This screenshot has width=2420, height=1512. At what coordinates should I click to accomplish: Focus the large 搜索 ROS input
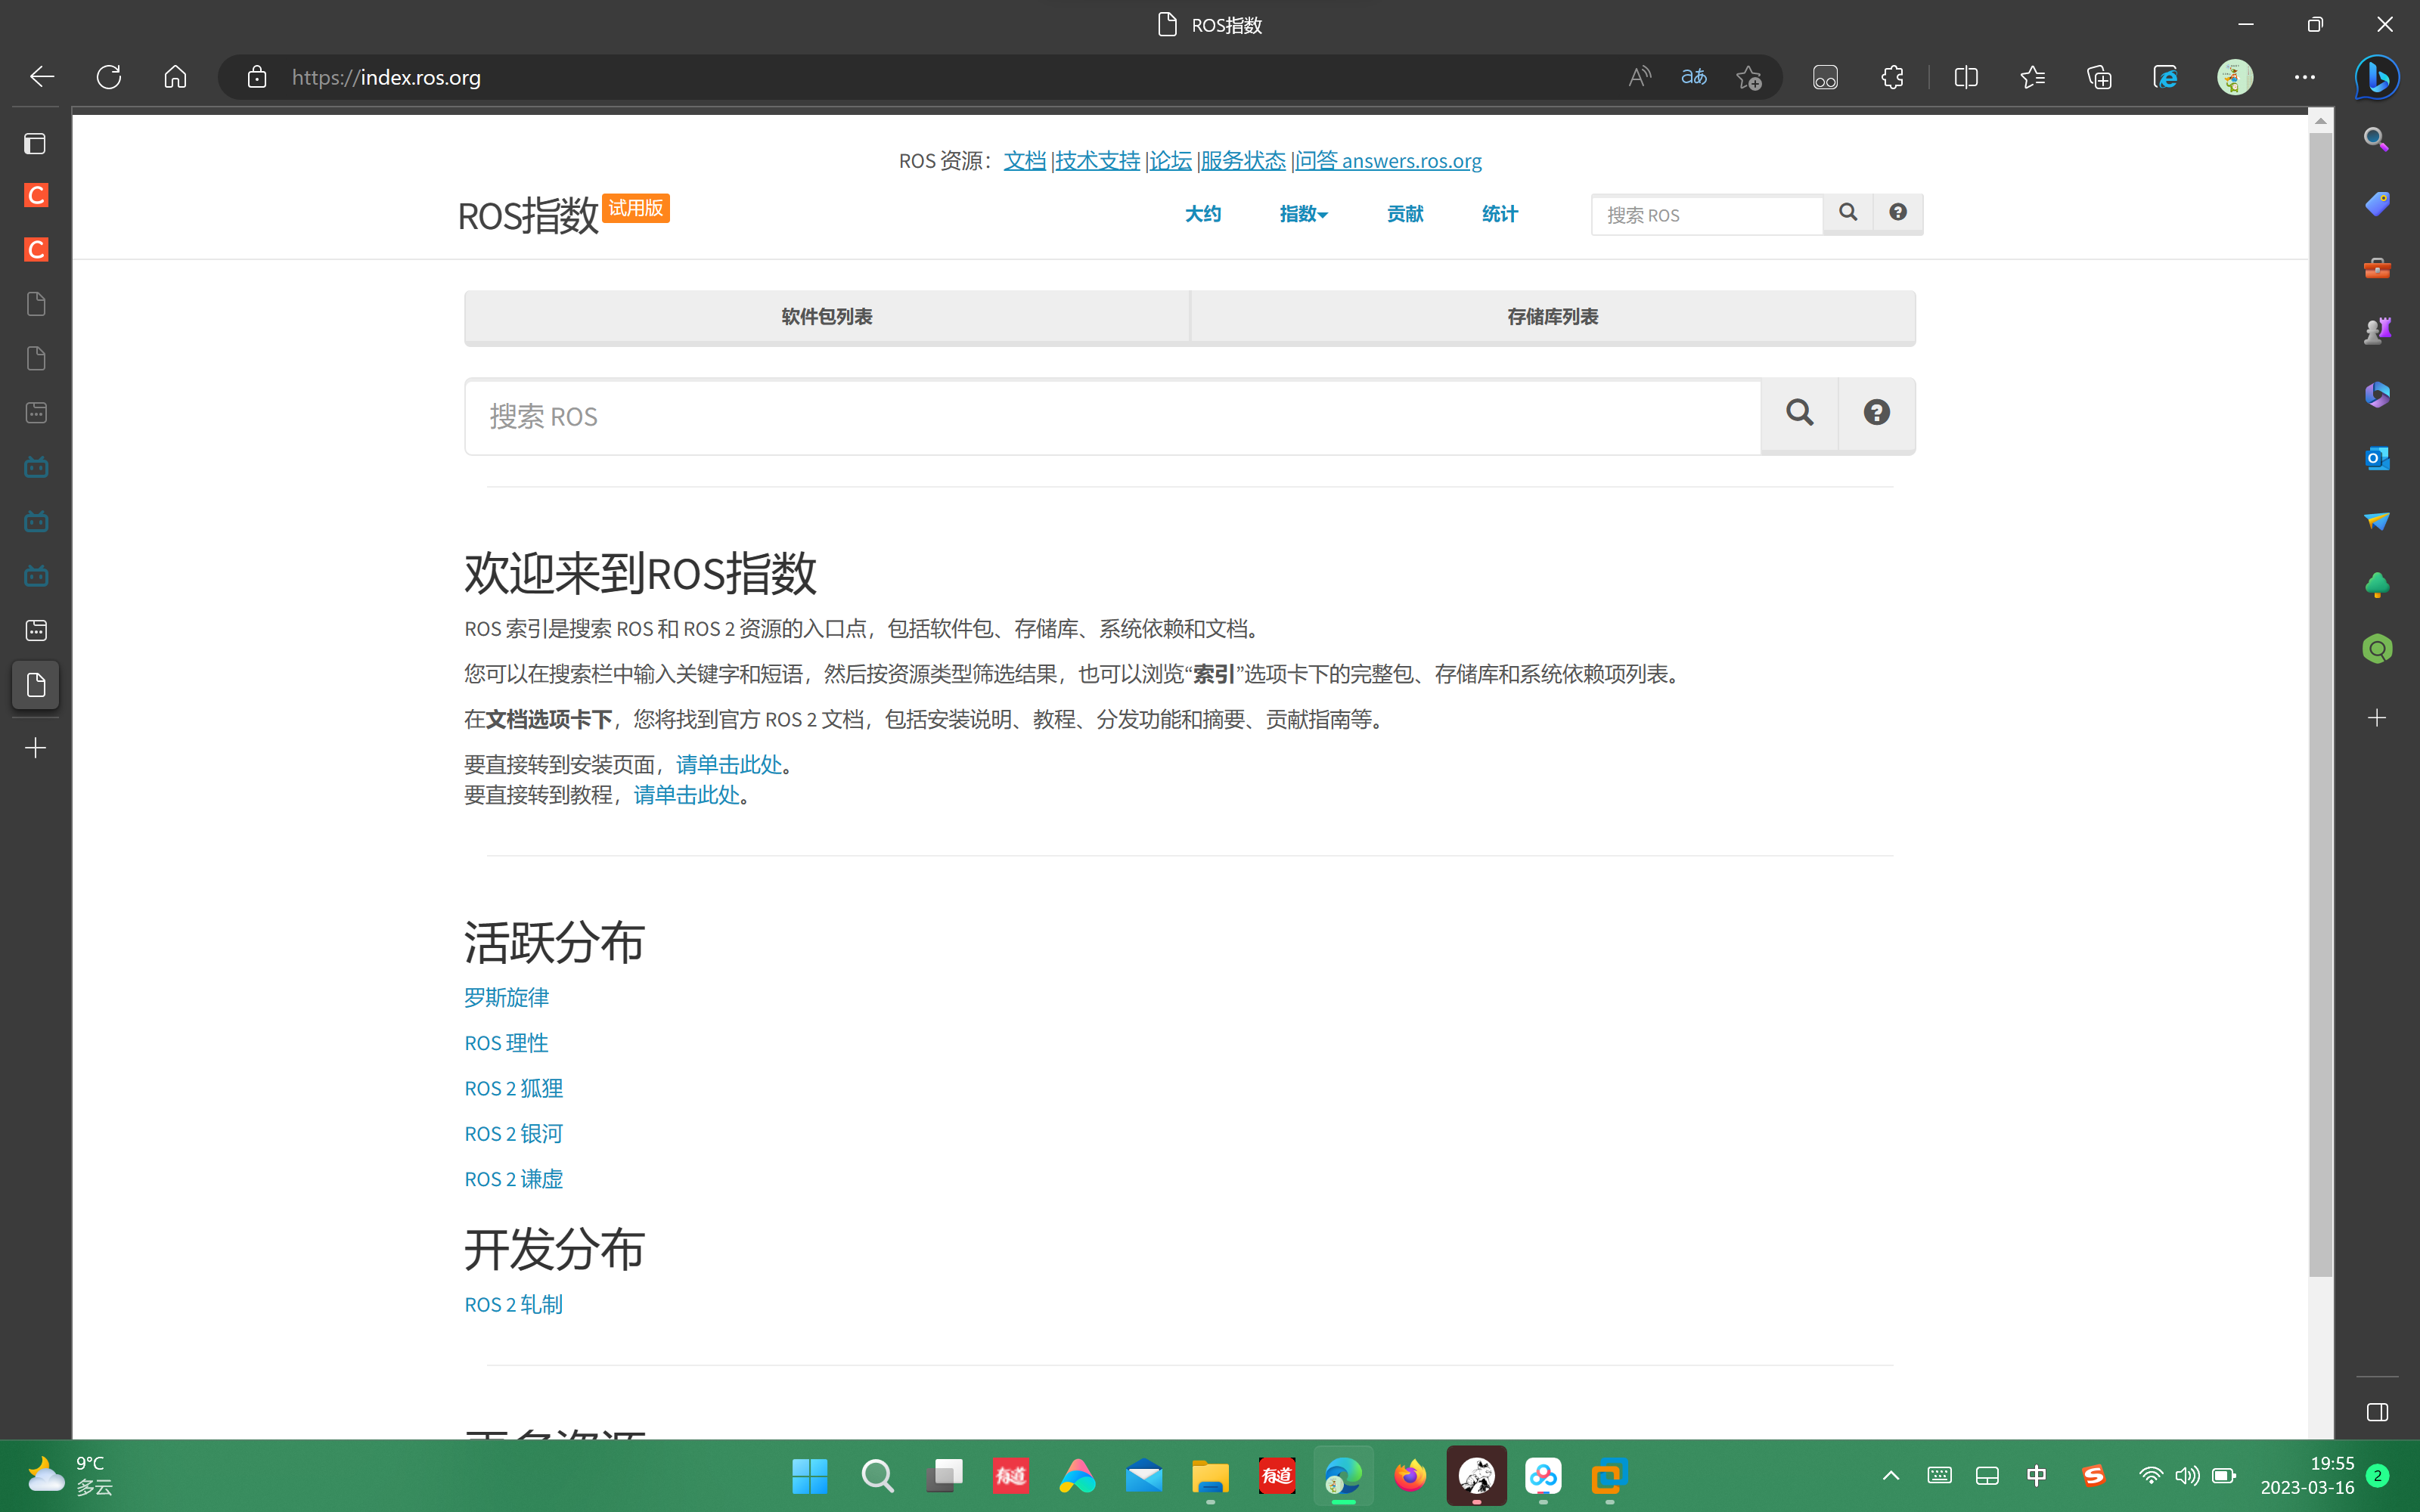point(1113,416)
